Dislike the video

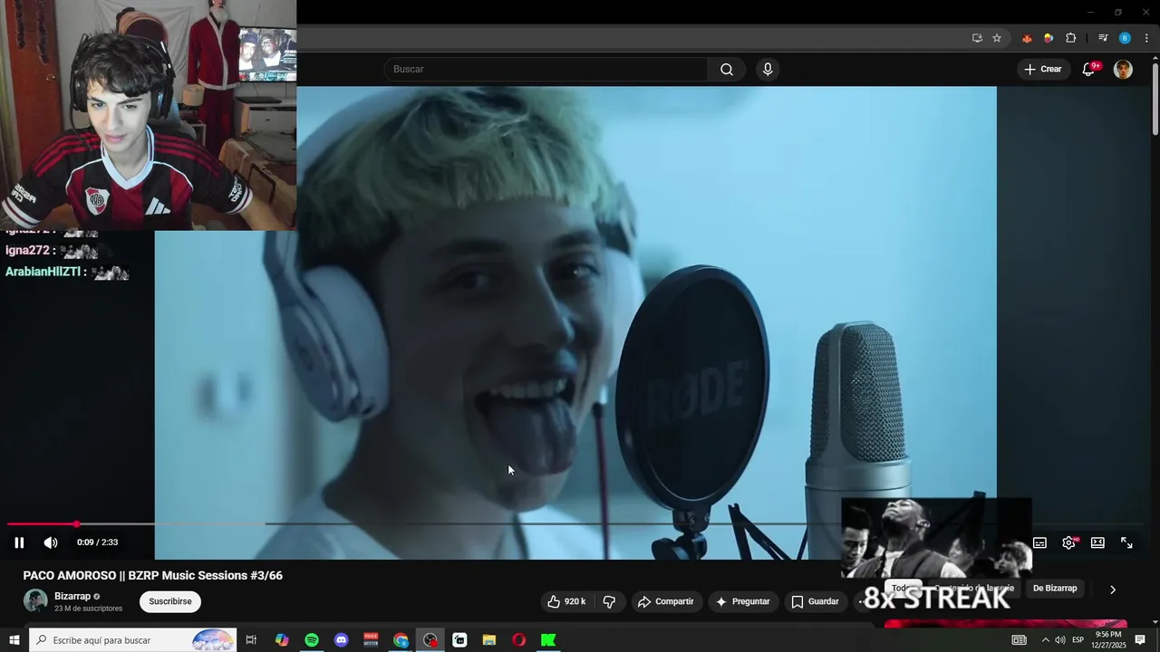click(x=609, y=601)
